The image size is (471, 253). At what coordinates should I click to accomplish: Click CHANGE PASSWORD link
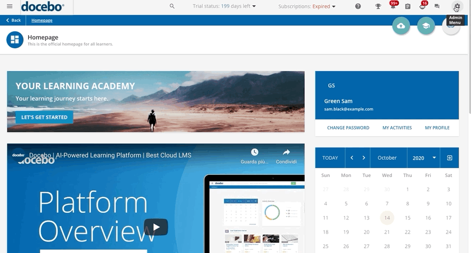348,128
